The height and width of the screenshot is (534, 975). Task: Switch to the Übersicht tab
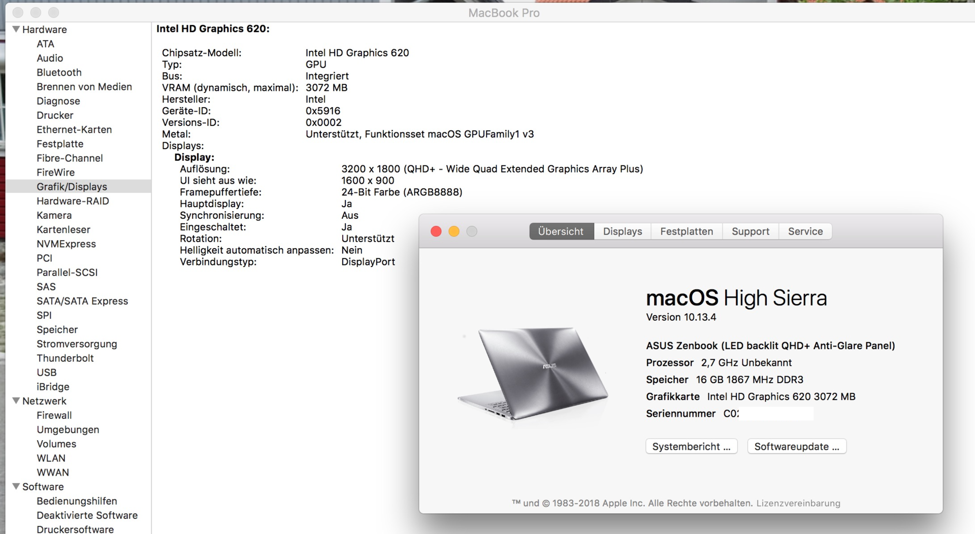(561, 231)
